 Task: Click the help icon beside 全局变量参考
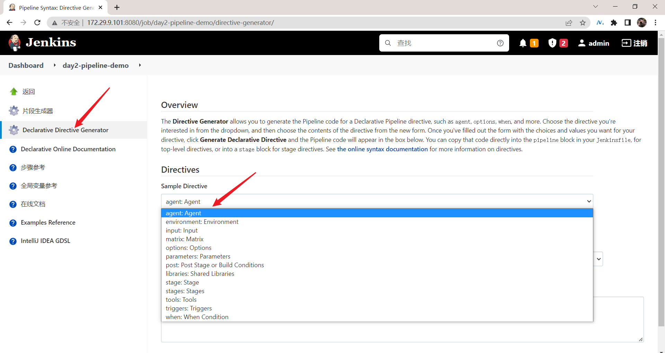[13, 186]
